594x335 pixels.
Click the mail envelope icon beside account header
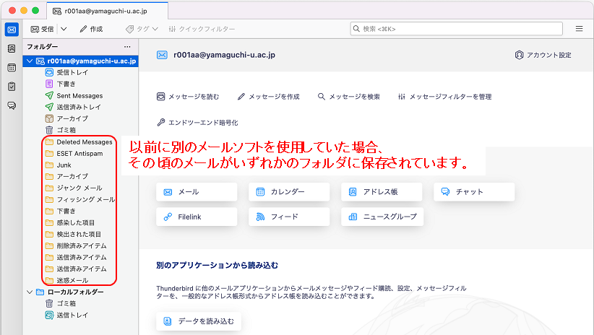(x=162, y=56)
